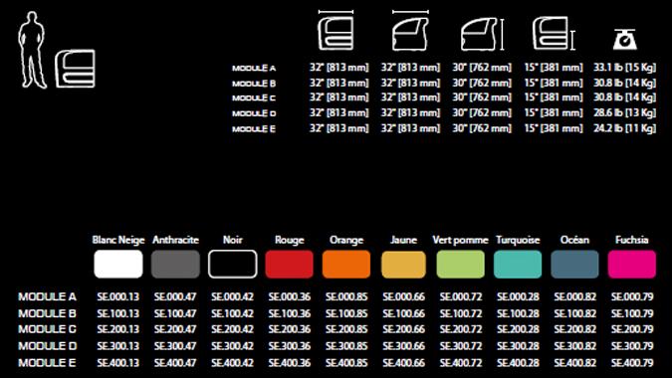Click product code SE.000.13 for Module A
Viewport: 672px width, 378px height.
click(x=118, y=296)
